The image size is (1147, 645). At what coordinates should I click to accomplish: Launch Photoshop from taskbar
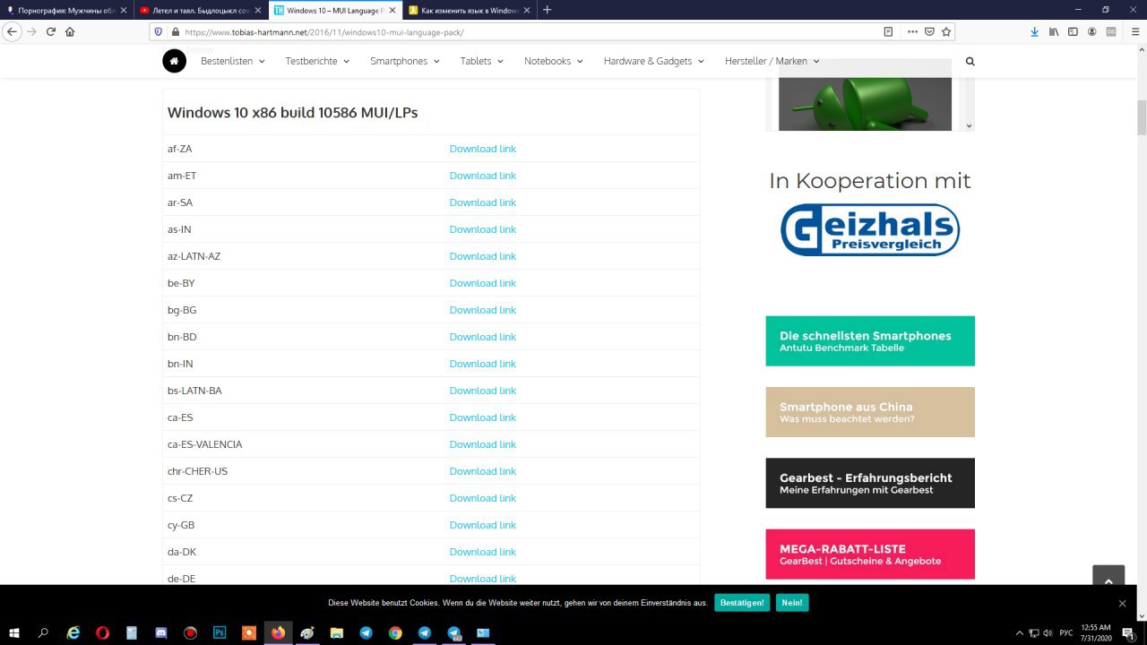point(220,632)
